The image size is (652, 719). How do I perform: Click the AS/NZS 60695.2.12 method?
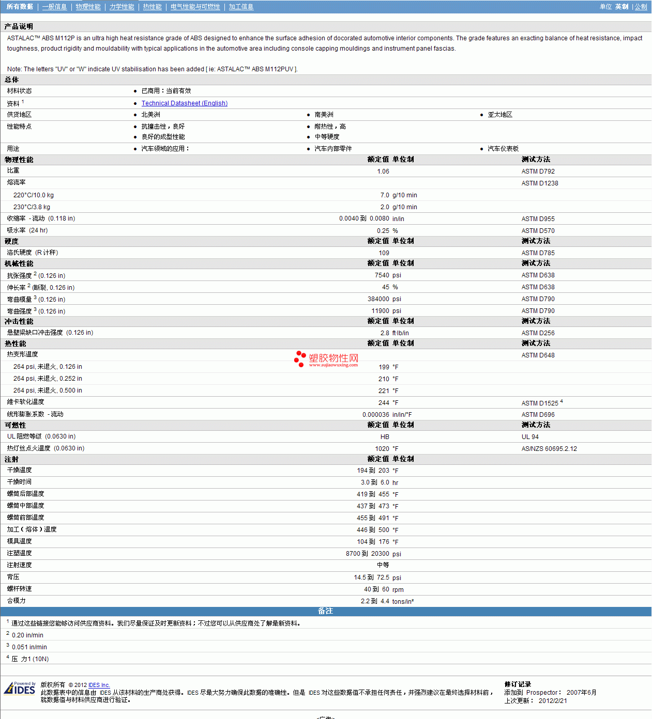549,449
